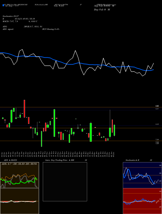Click the 'SI 14/3: 49.85 / 58.18' value

(x=25, y=19)
